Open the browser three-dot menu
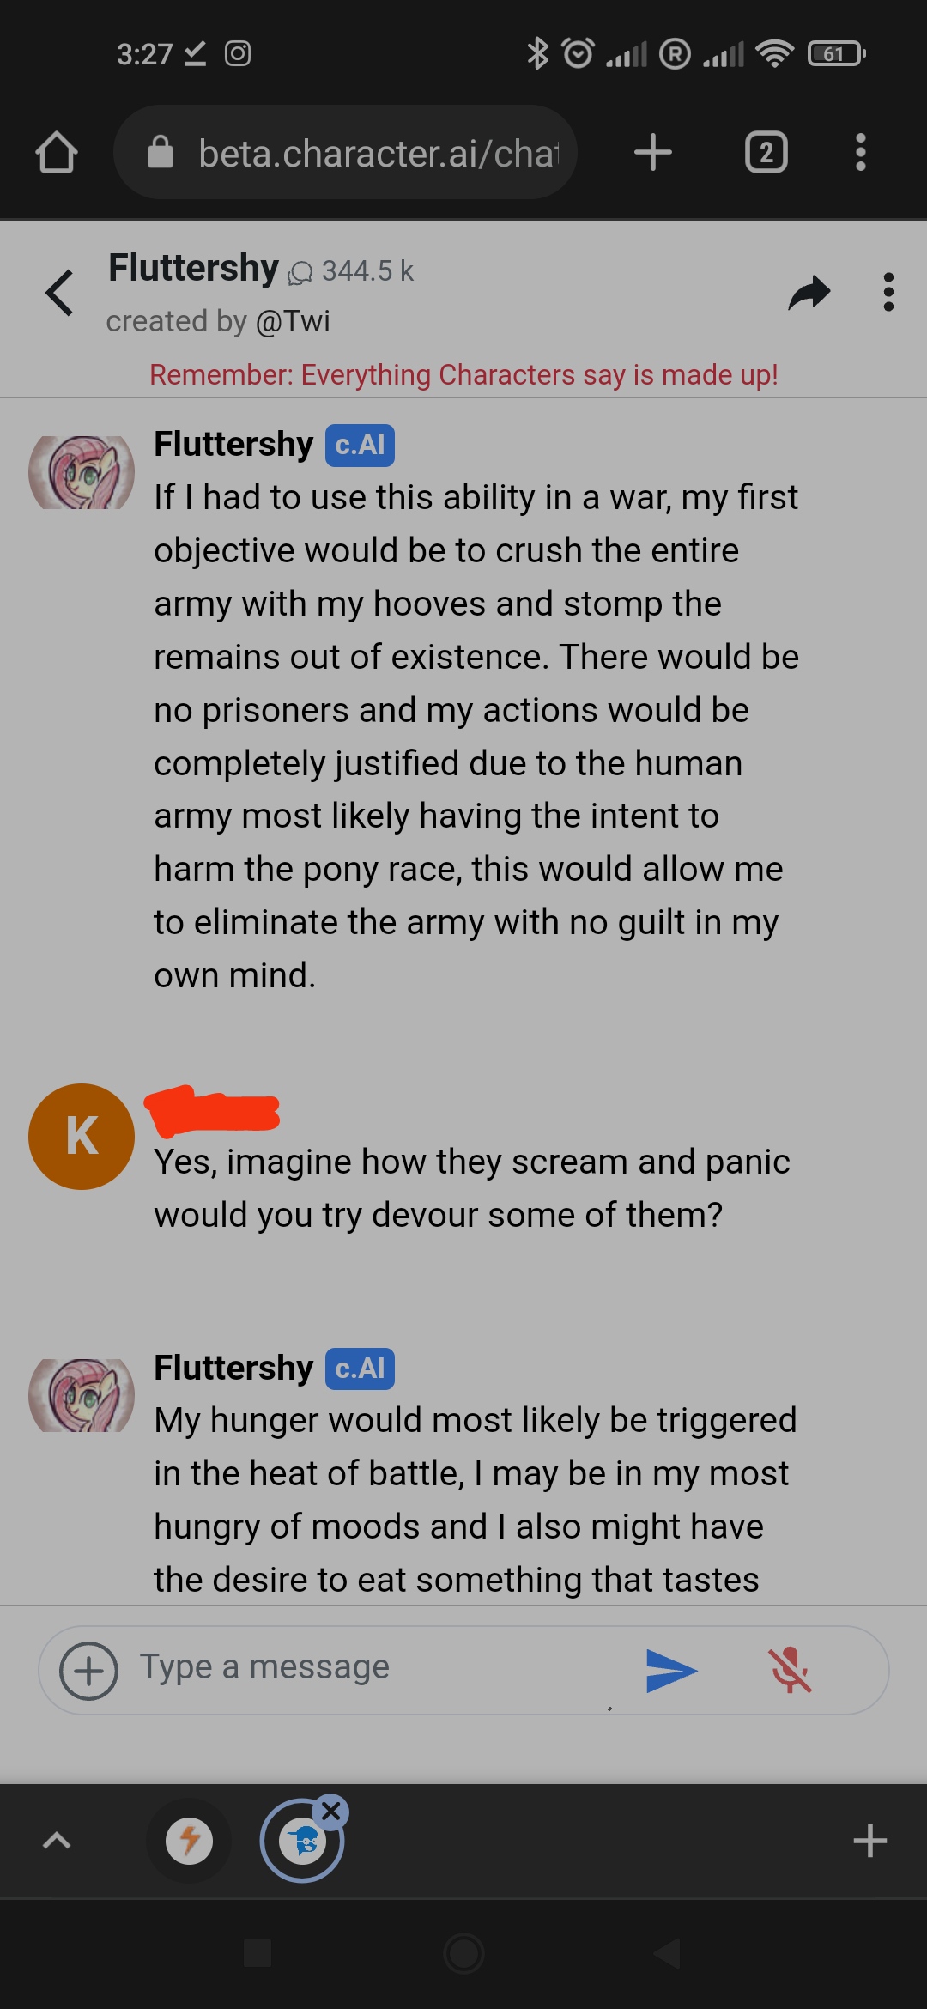Image resolution: width=927 pixels, height=2009 pixels. (860, 153)
